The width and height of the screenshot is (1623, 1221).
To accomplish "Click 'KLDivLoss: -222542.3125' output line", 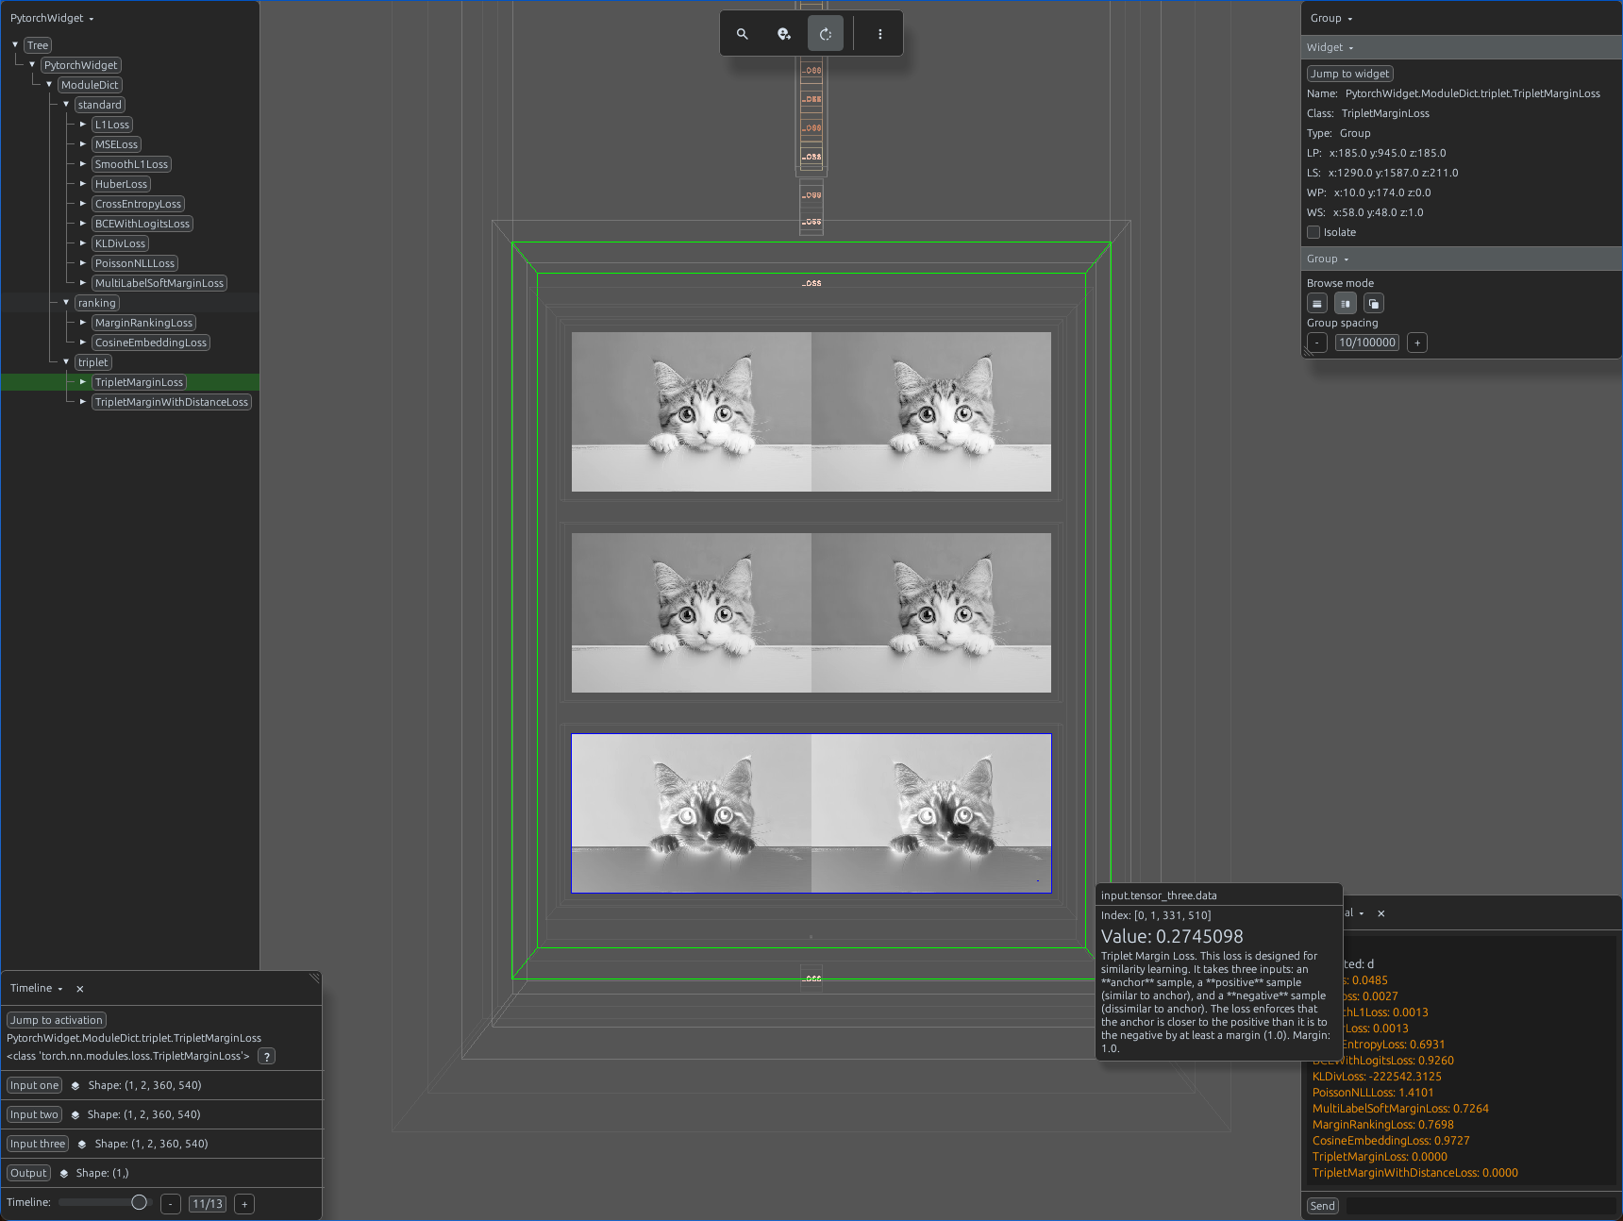I will point(1377,1077).
